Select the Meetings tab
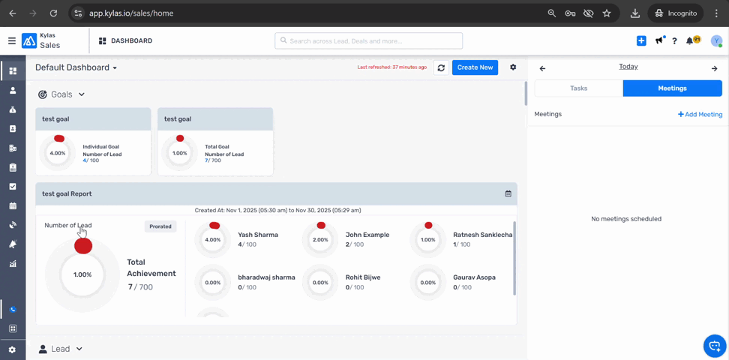The height and width of the screenshot is (360, 729). [672, 88]
